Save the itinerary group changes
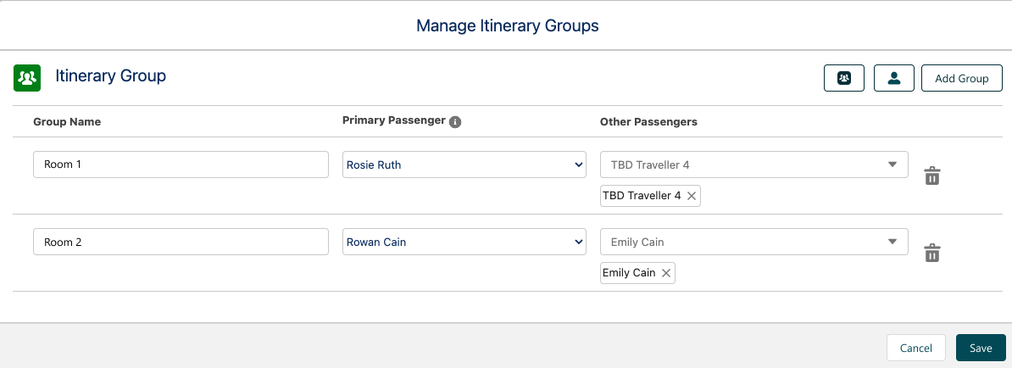The width and height of the screenshot is (1012, 368). [981, 348]
